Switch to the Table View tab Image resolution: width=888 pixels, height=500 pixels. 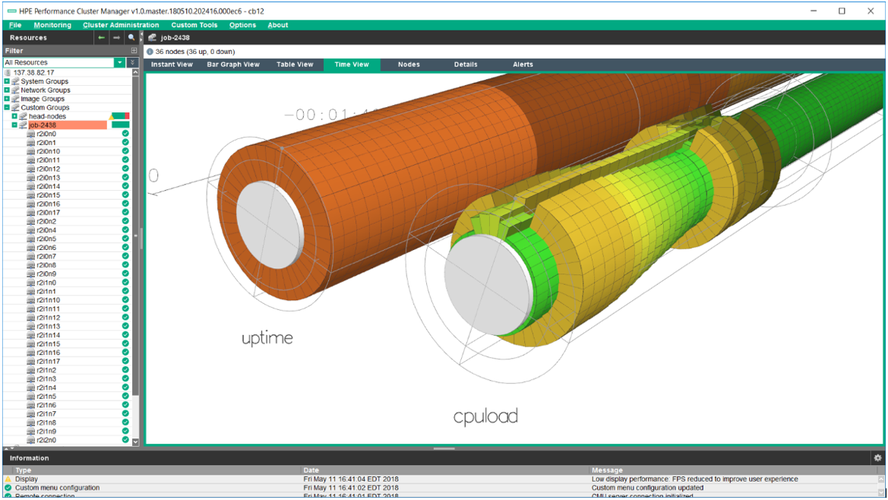pos(295,65)
